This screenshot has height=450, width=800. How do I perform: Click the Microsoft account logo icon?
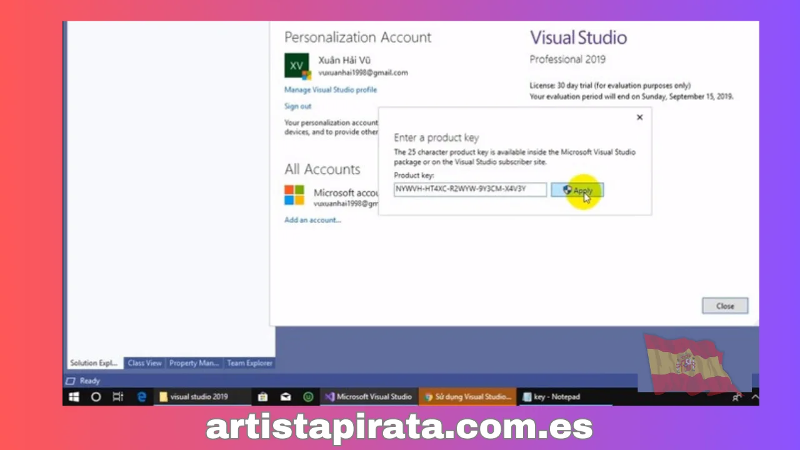click(294, 195)
